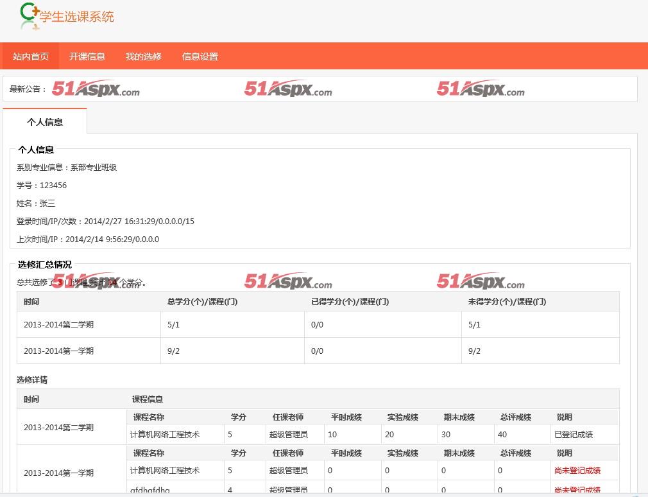Image resolution: width=648 pixels, height=497 pixels.
Task: Click the 姓名：张三 line
Action: 36,204
